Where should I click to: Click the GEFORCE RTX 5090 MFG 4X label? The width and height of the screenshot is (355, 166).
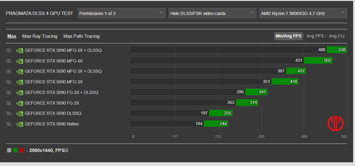(54, 61)
